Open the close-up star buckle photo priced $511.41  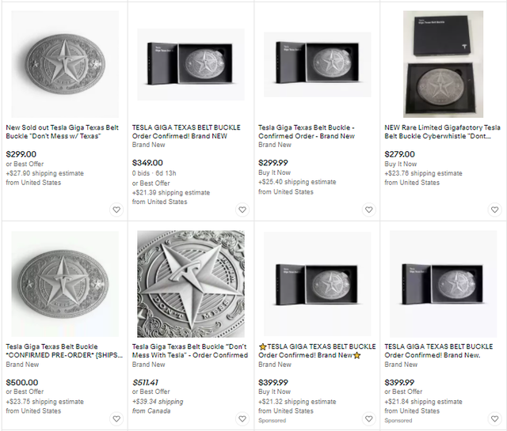tap(189, 284)
